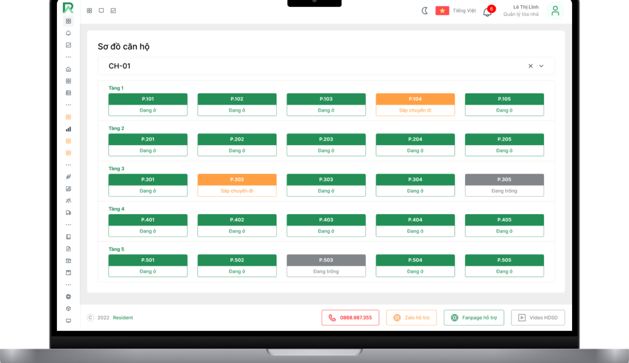Select vacant room P.305
This screenshot has height=363, width=629.
[504, 185]
